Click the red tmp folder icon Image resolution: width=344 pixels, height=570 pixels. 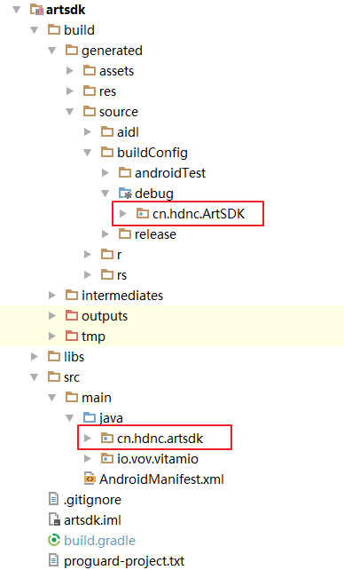tap(72, 336)
